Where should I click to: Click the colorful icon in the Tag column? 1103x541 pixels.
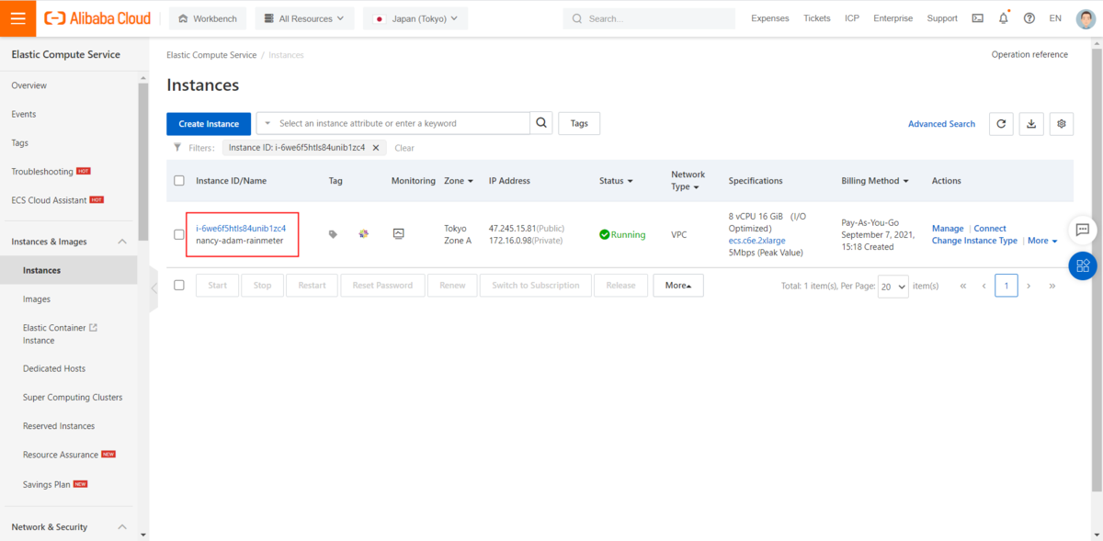tap(363, 234)
